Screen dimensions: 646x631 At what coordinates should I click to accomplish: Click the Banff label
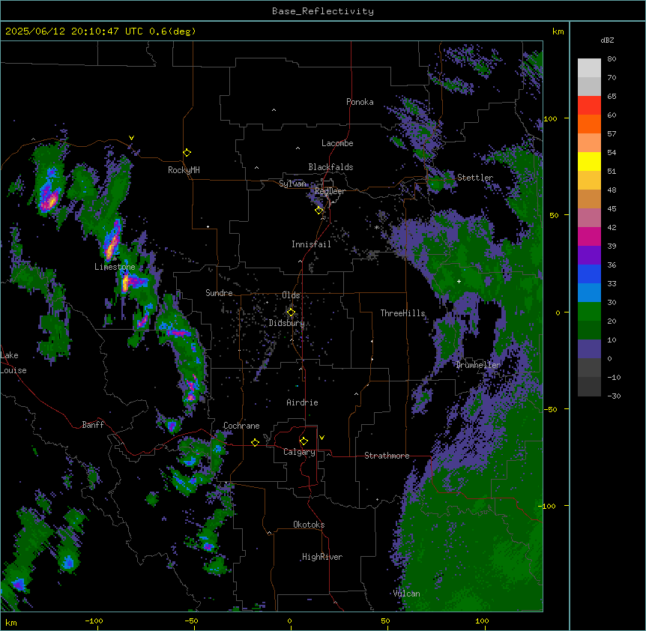pyautogui.click(x=93, y=425)
